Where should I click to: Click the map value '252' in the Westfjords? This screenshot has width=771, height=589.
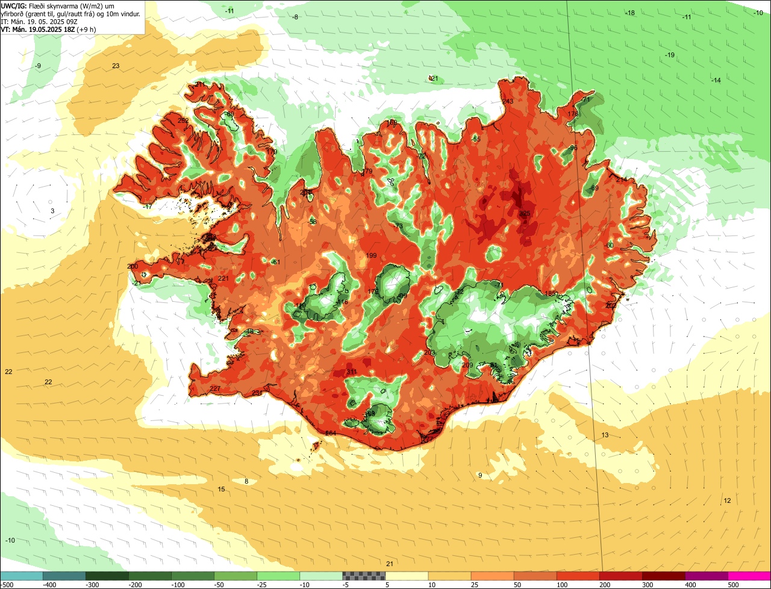tap(184, 120)
